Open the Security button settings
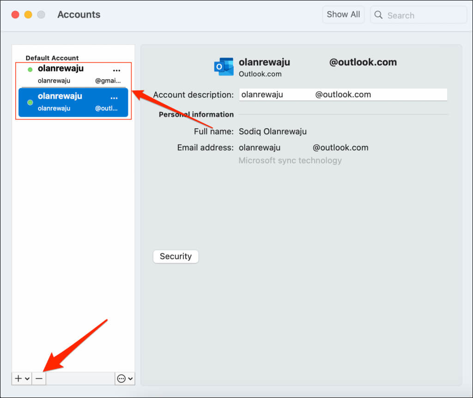This screenshot has width=473, height=398. pyautogui.click(x=176, y=256)
